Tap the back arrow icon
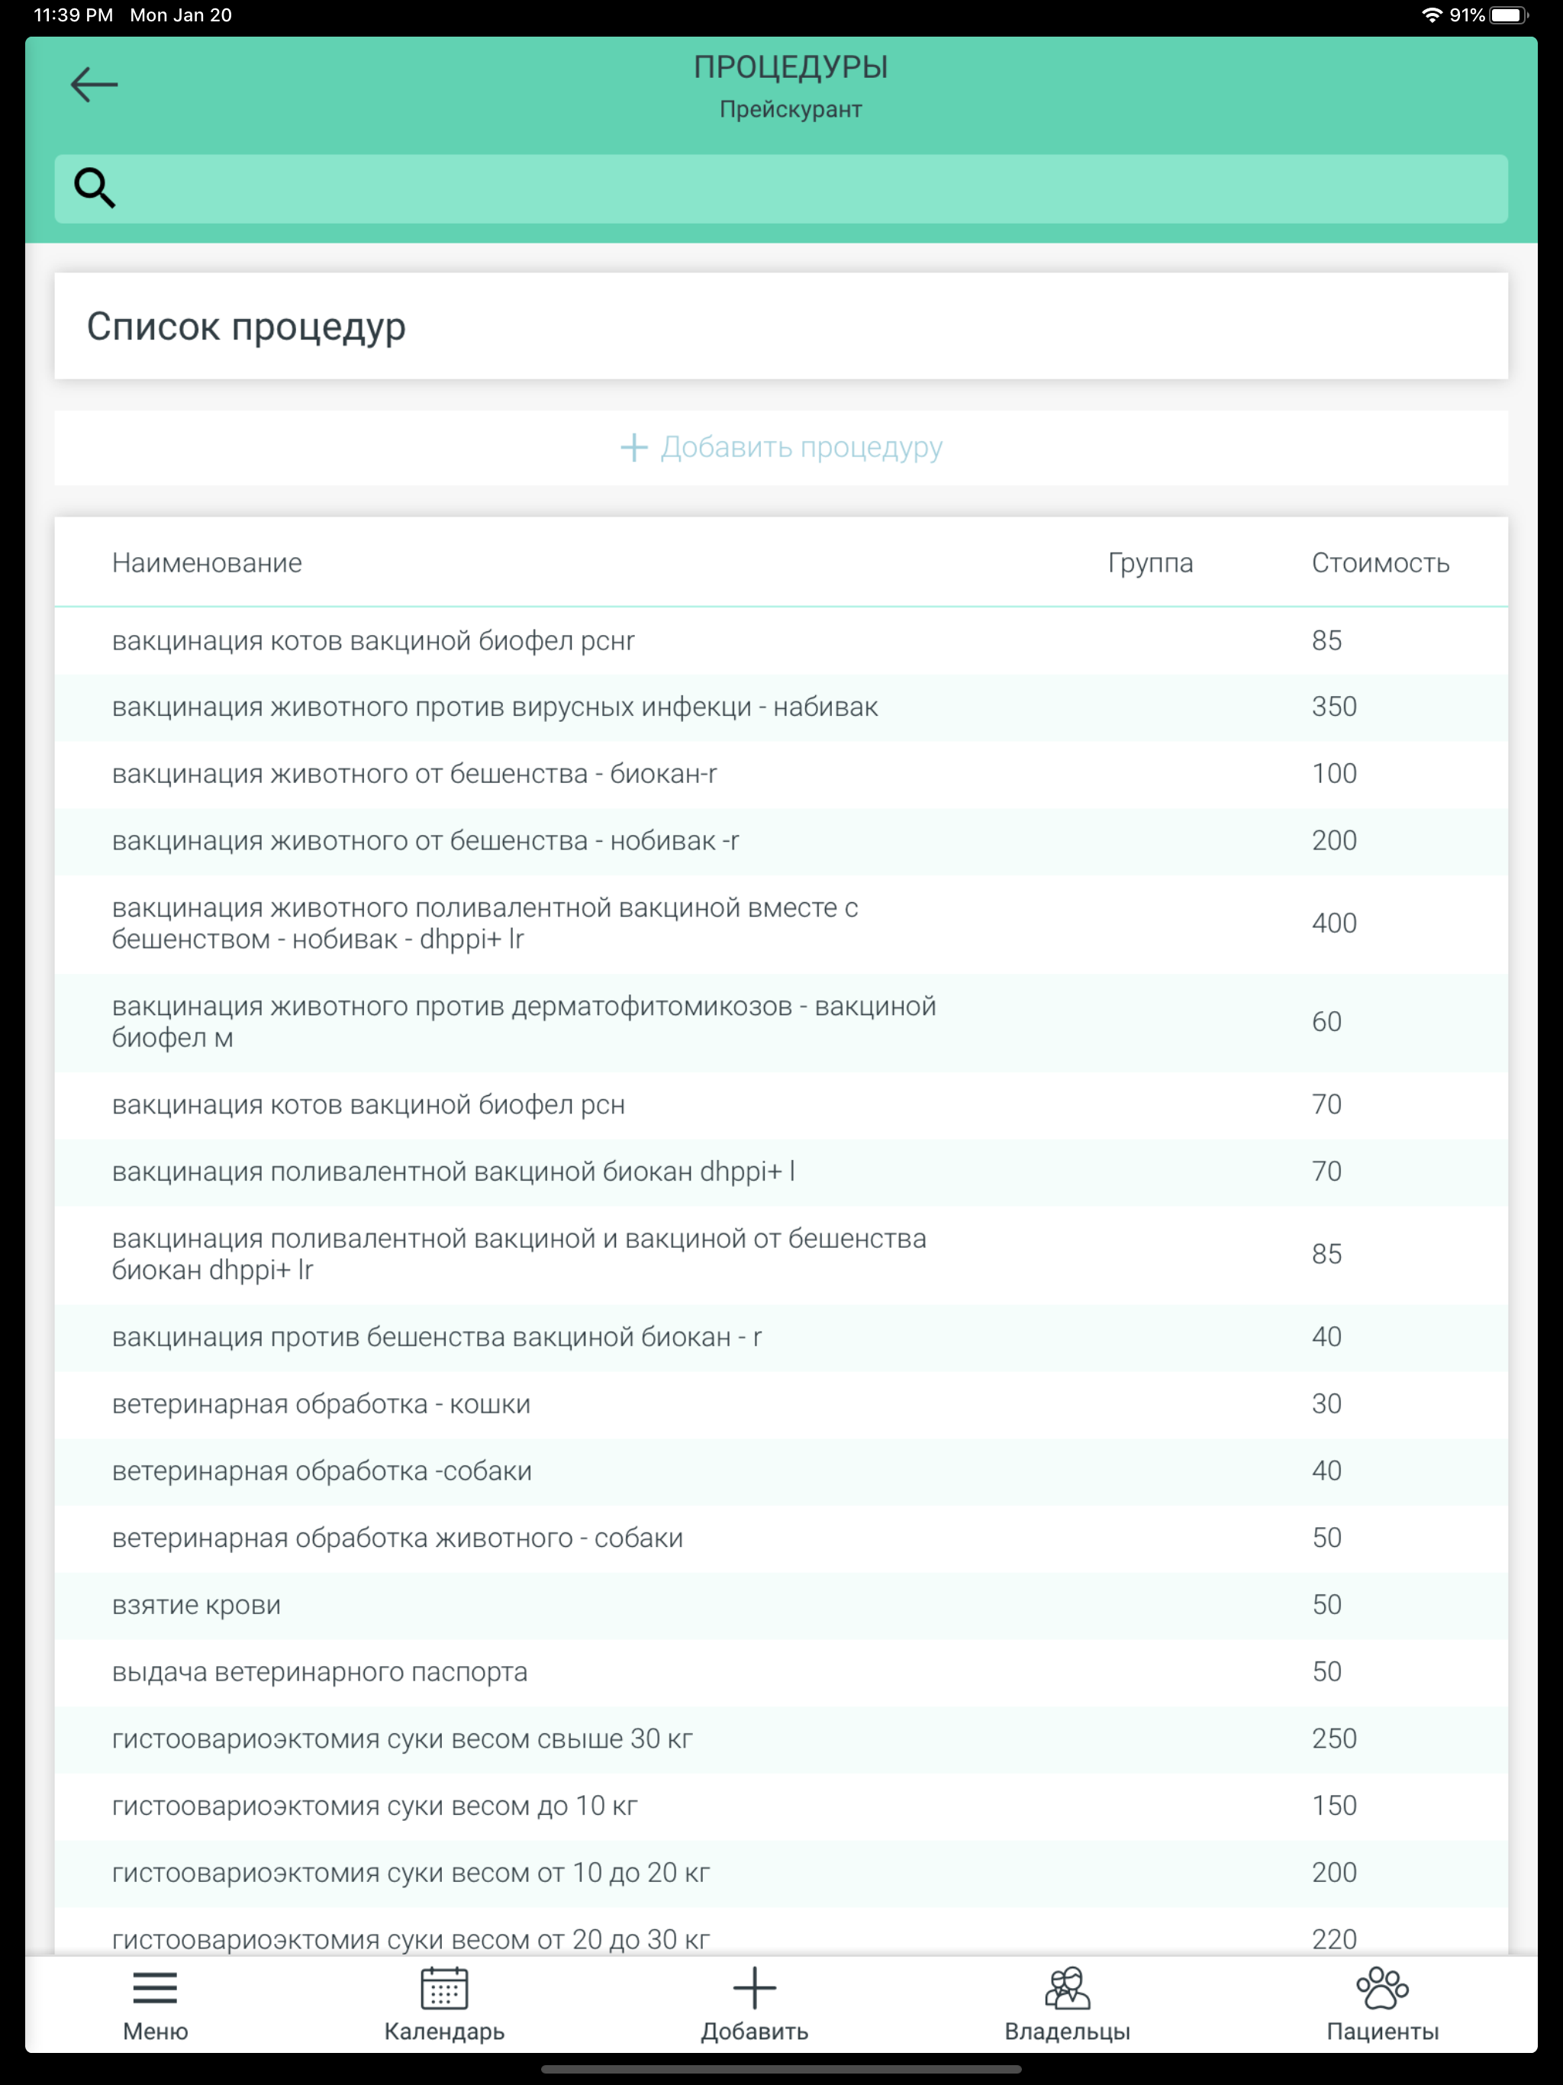 pyautogui.click(x=95, y=85)
